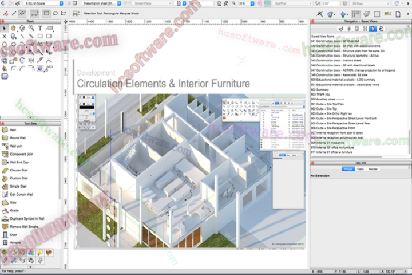The width and height of the screenshot is (412, 275).
Task: Select the Callout tool next to Text
Action: pyautogui.click(x=49, y=28)
